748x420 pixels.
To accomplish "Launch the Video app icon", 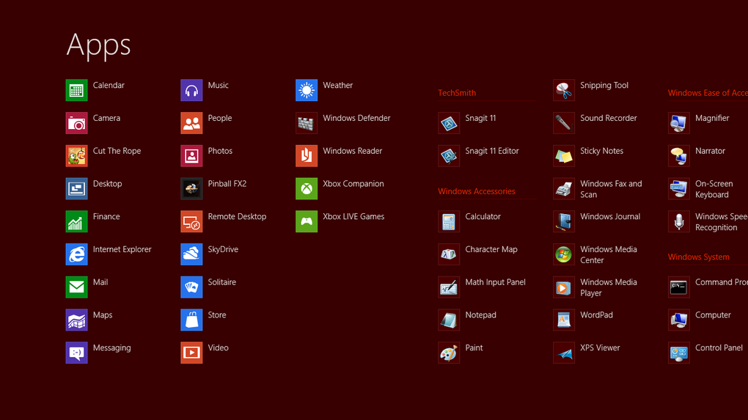I will point(191,353).
